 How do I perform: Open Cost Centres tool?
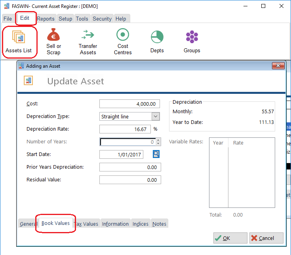pyautogui.click(x=123, y=42)
